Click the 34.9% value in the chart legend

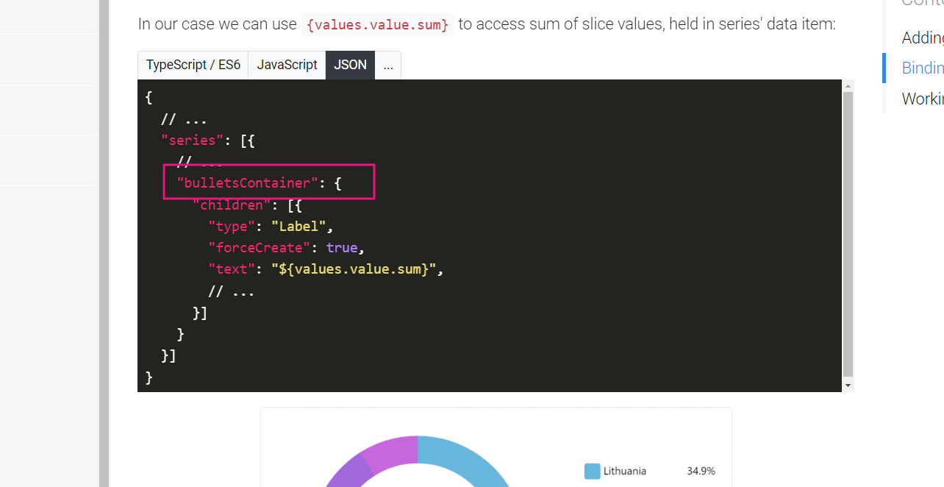[701, 471]
